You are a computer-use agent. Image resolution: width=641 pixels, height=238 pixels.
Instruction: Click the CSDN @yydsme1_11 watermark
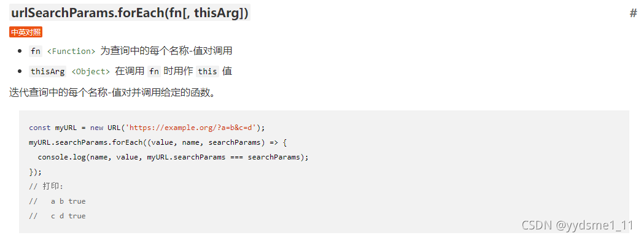click(x=578, y=225)
